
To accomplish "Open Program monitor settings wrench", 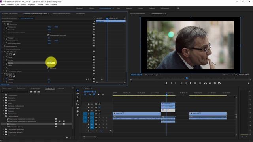I will pos(236,75).
